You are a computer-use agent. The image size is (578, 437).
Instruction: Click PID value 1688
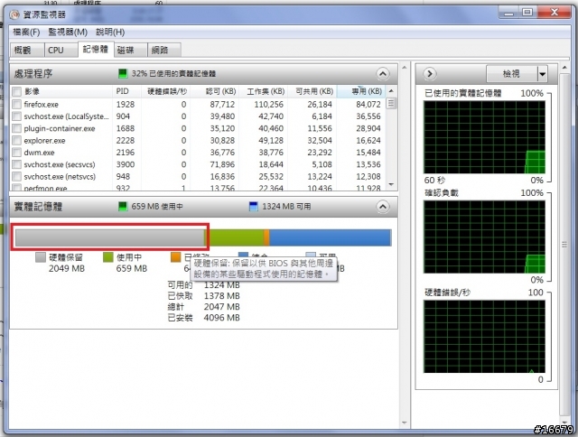point(126,128)
